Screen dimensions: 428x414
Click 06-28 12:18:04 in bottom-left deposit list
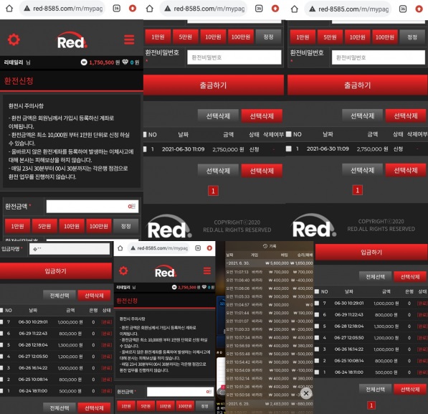click(33, 345)
